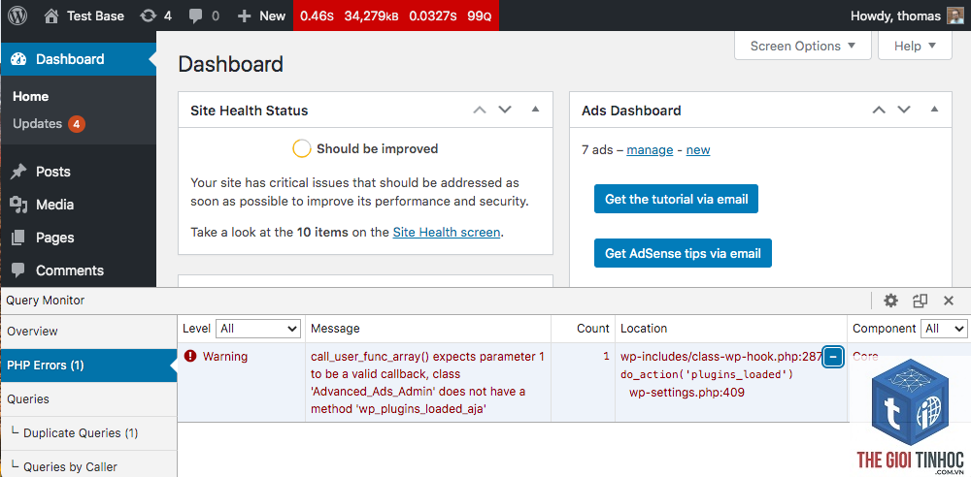Open Duplicate Queries (1) subtab
This screenshot has height=477, width=971.
click(x=88, y=433)
